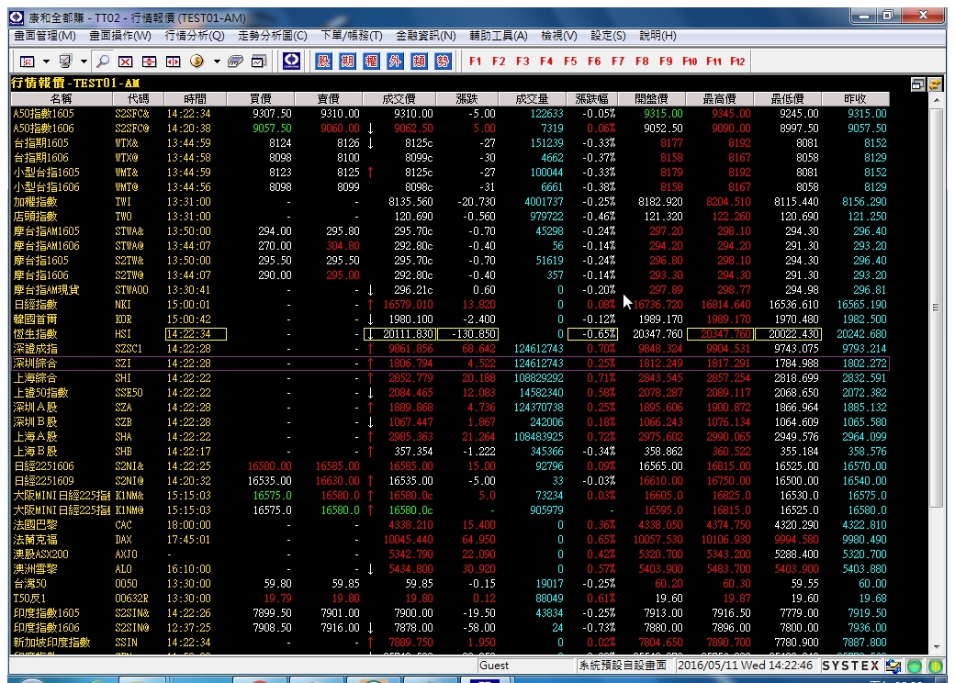Open the 走勢分析圖(C) menu
Image resolution: width=955 pixels, height=683 pixels.
[x=272, y=36]
